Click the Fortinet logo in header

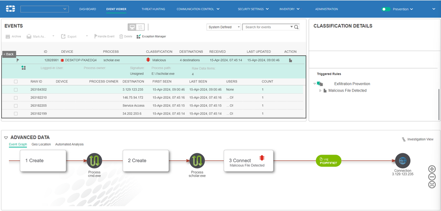click(x=11, y=9)
